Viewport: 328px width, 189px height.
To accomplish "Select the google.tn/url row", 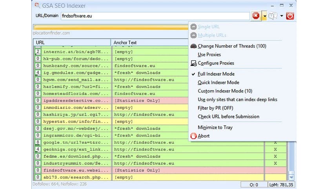I will 160,143.
